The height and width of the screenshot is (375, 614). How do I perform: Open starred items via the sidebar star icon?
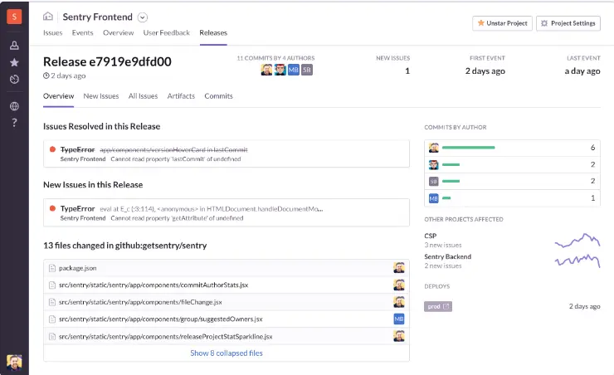[14, 62]
